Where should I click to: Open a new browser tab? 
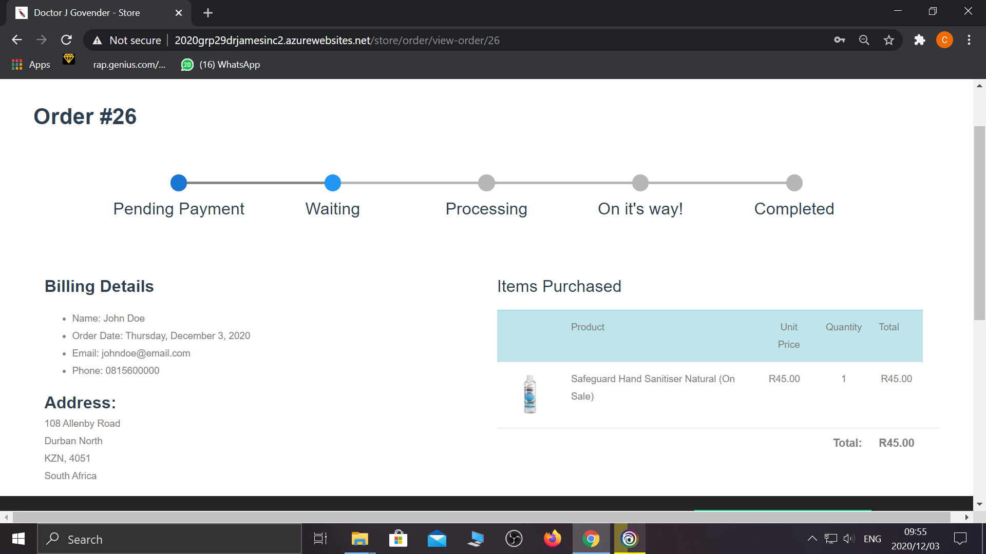tap(208, 13)
